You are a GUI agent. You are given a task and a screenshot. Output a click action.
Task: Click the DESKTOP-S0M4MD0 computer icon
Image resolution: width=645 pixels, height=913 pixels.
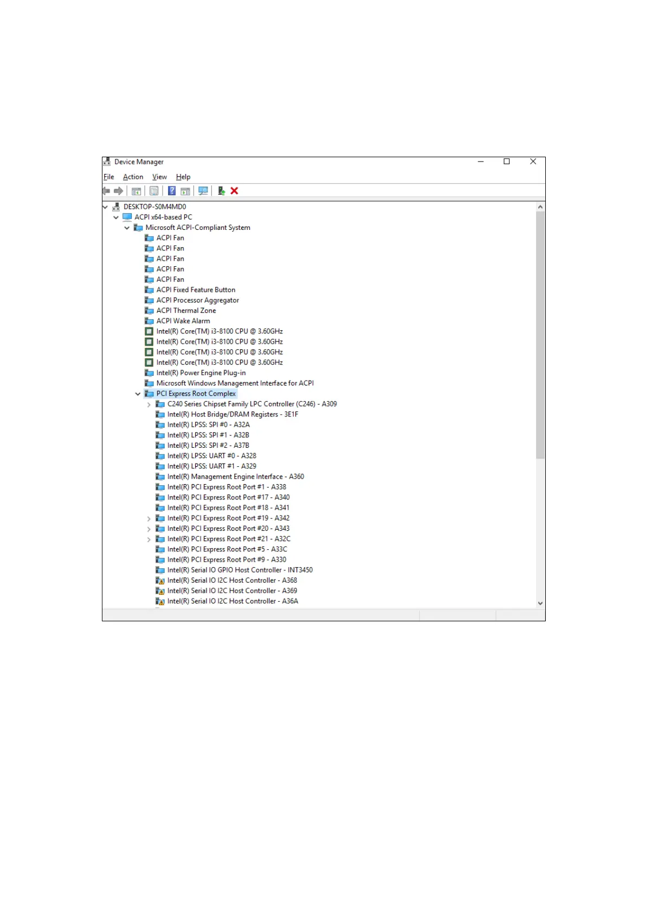click(x=116, y=207)
